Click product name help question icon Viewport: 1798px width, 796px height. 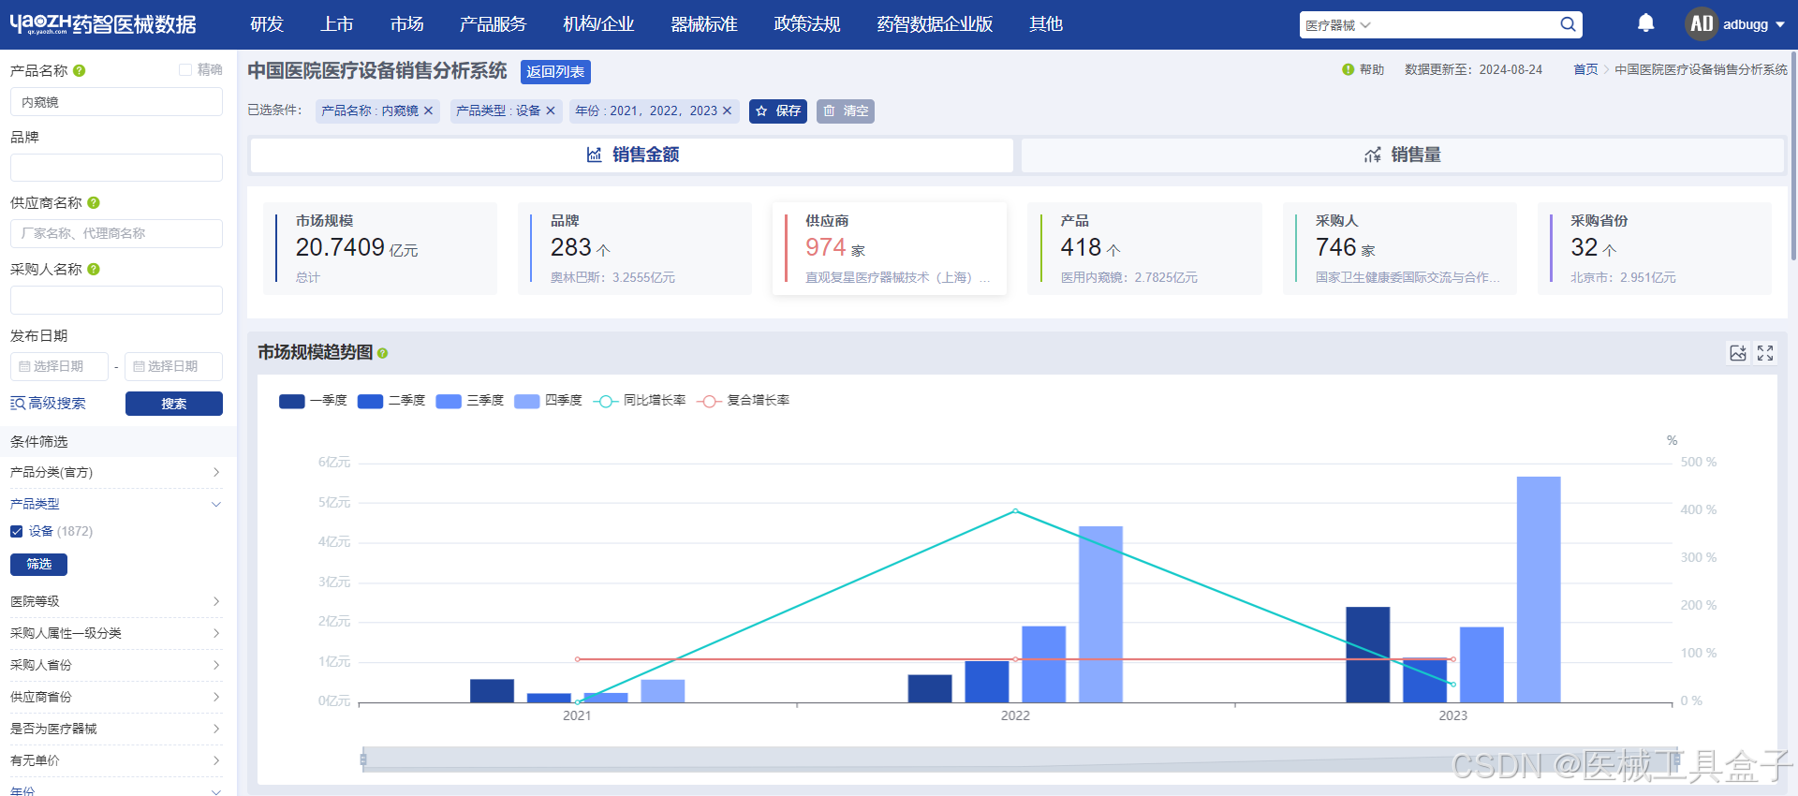tap(80, 70)
